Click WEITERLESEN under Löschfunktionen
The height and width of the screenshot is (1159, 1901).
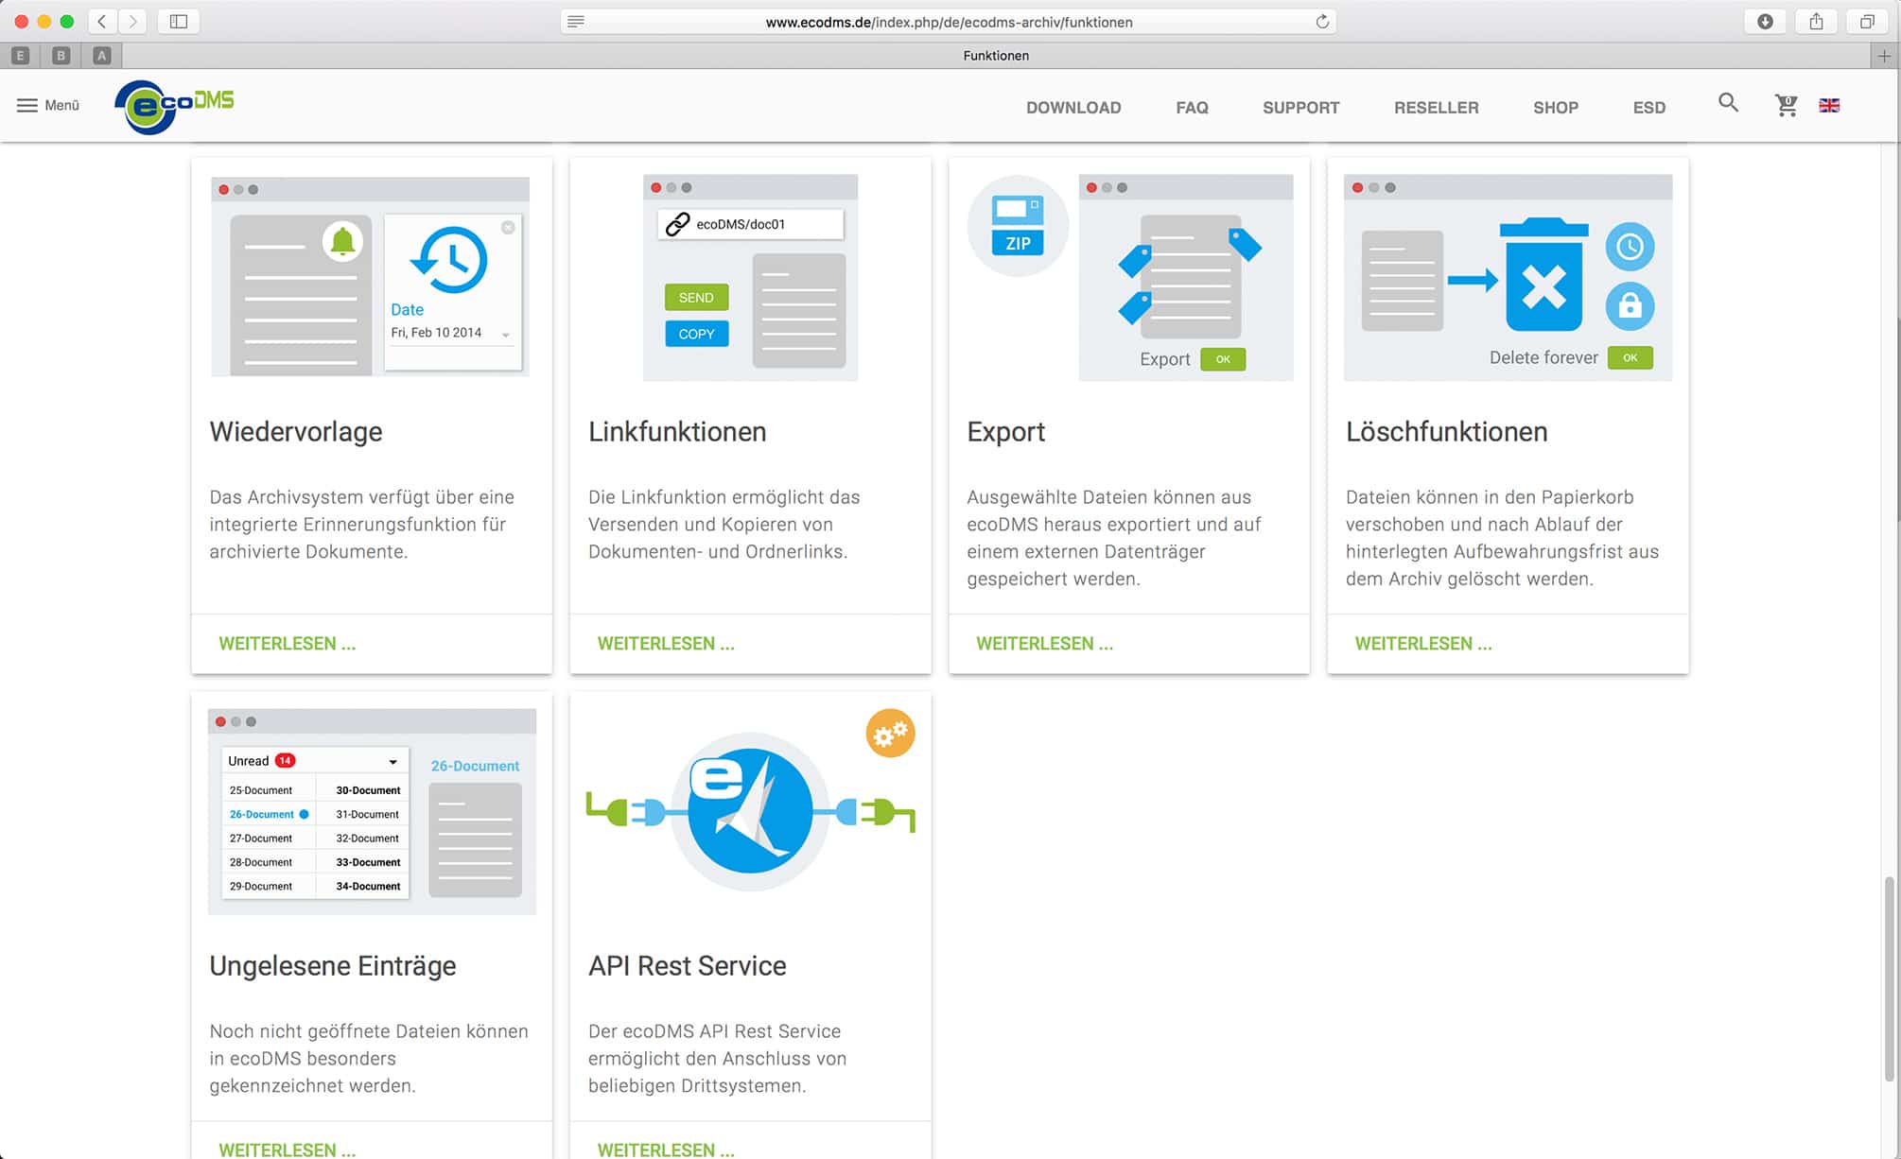tap(1423, 644)
